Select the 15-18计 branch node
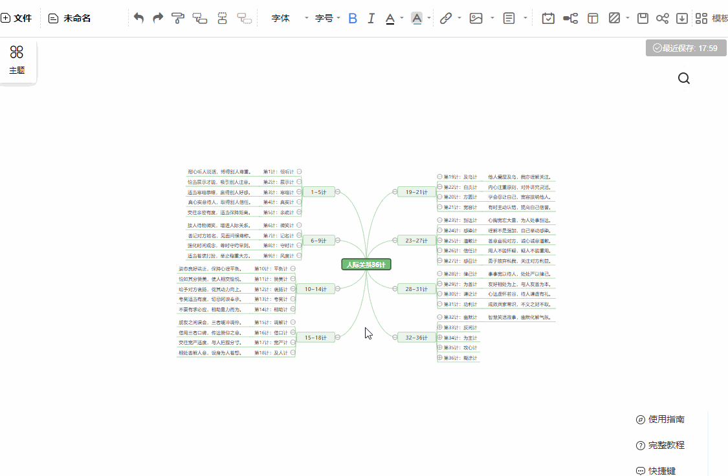 click(316, 338)
